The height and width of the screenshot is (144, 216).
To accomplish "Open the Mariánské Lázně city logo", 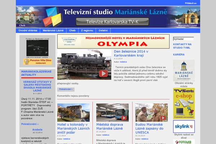I will [184, 71].
